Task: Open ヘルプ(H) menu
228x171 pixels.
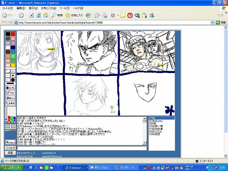Action: coord(78,8)
